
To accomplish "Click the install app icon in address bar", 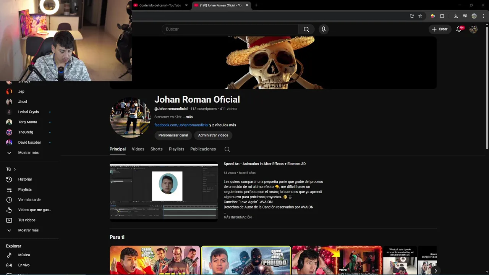I will 412,16.
